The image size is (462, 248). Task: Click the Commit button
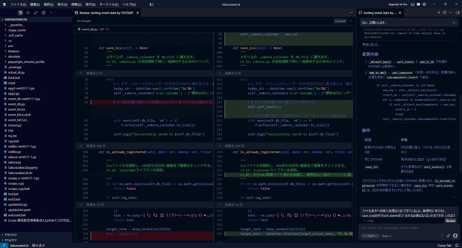(x=340, y=21)
